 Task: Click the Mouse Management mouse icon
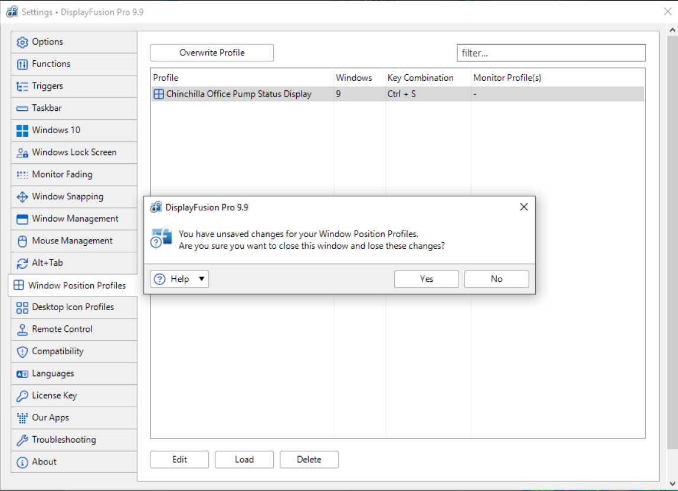point(22,241)
